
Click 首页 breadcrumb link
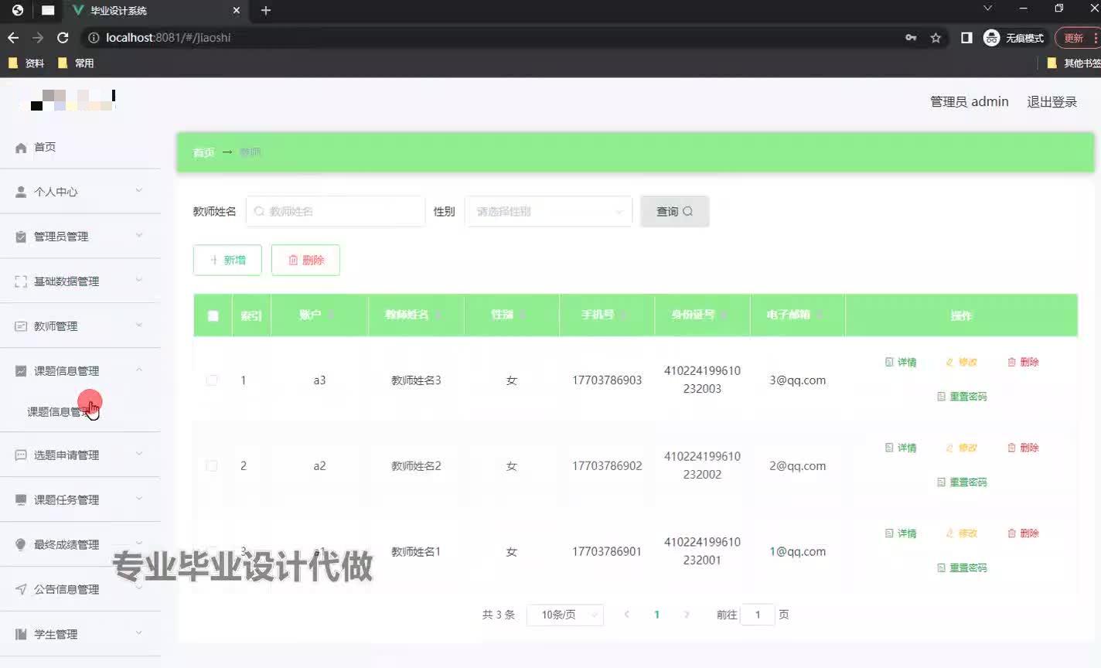pos(203,152)
